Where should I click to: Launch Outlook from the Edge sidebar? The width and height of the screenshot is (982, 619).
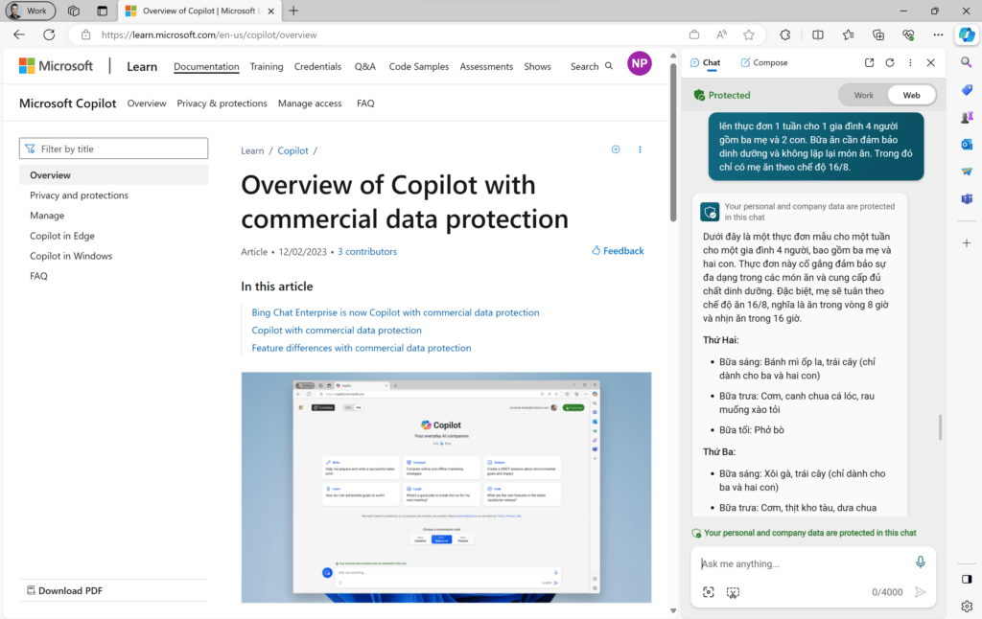[x=967, y=144]
